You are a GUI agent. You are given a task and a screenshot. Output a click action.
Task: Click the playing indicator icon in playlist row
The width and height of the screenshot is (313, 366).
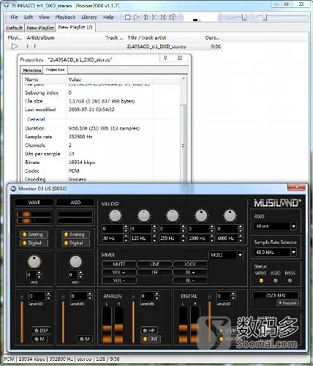tap(15, 46)
